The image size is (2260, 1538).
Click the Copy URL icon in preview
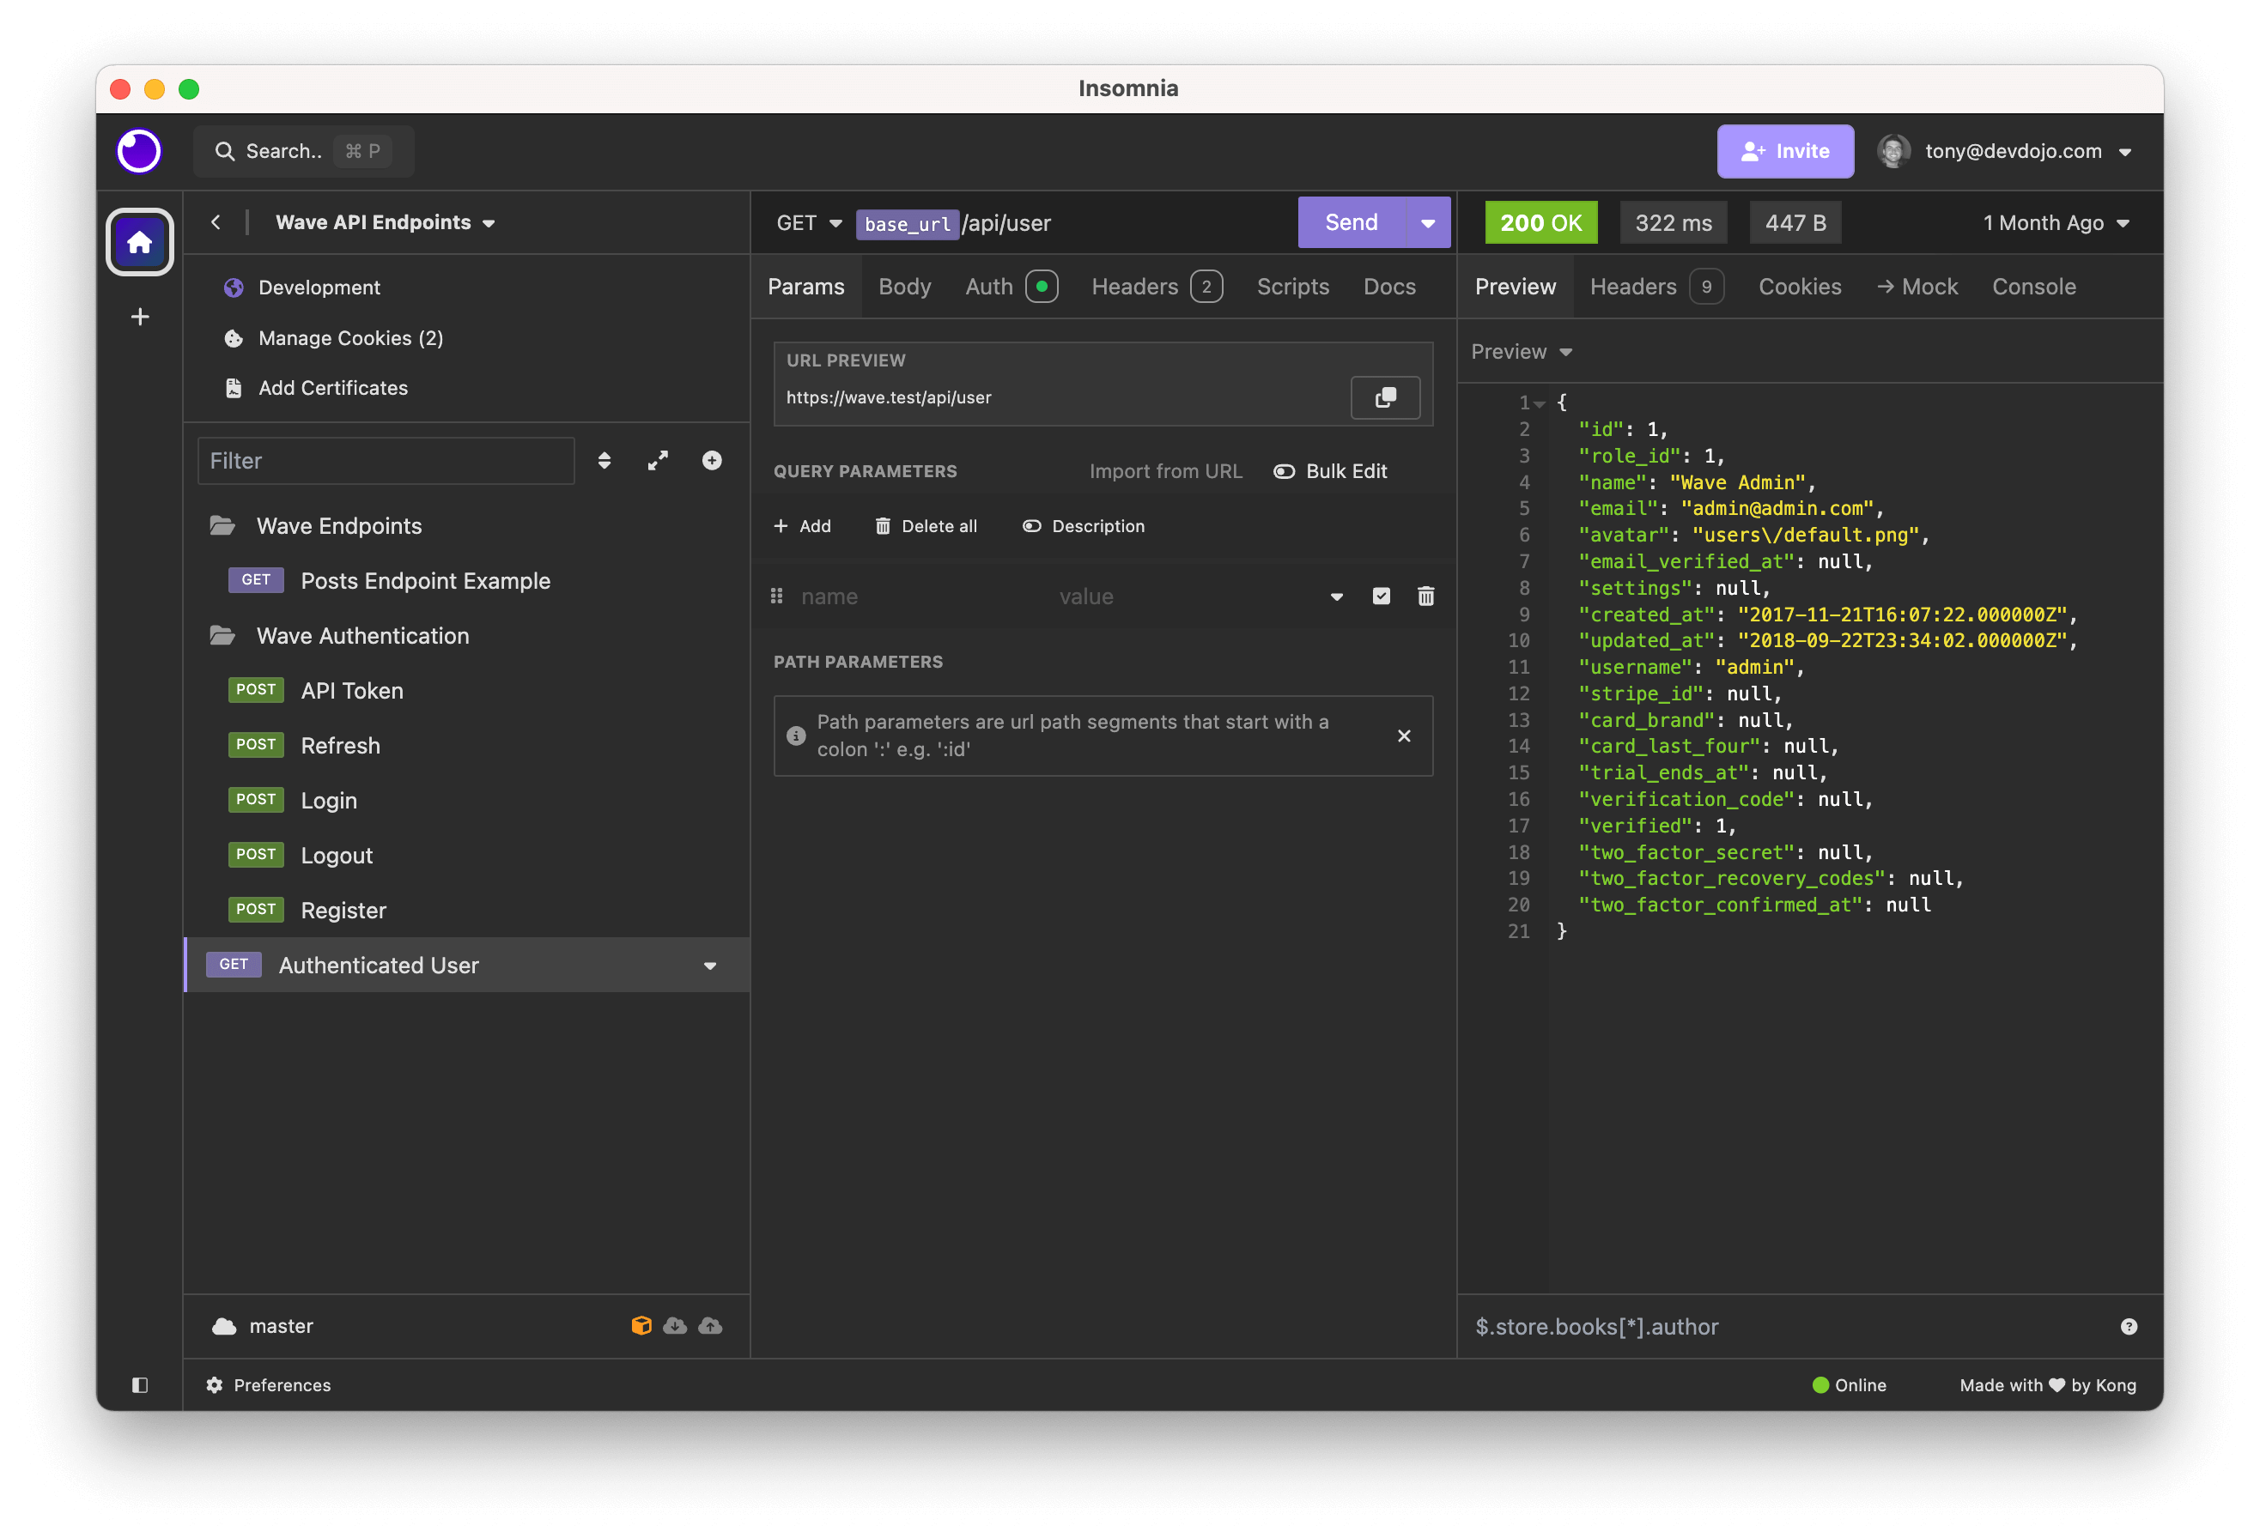(1386, 397)
